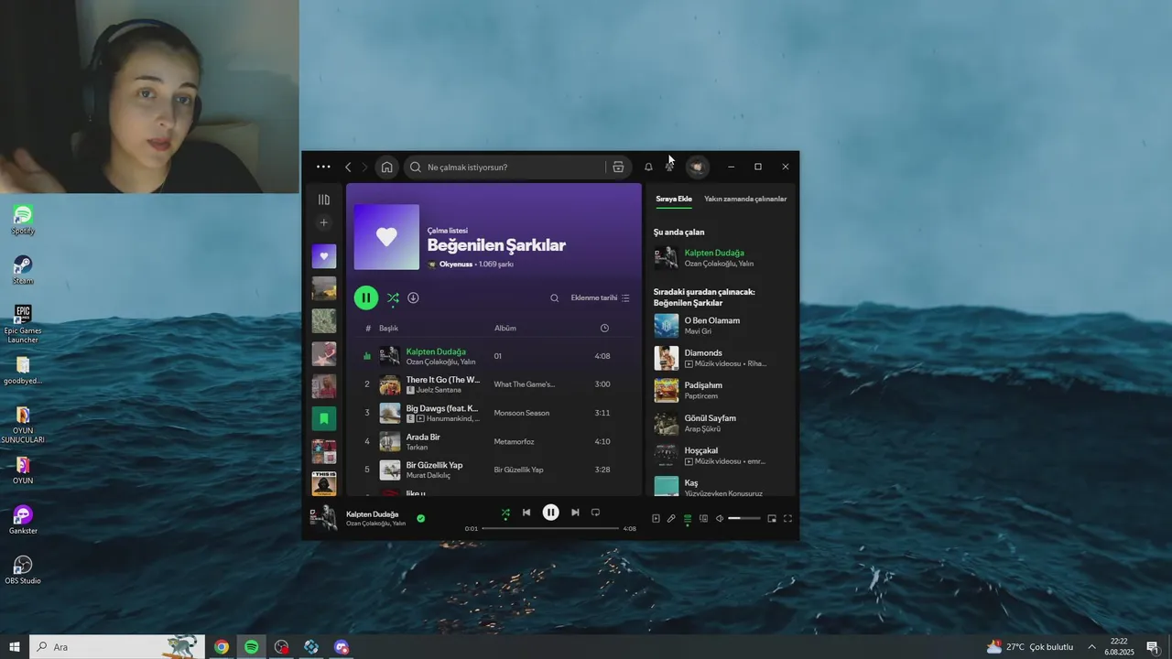Image resolution: width=1172 pixels, height=659 pixels.
Task: Select track 'There It Go' row
Action: click(493, 384)
